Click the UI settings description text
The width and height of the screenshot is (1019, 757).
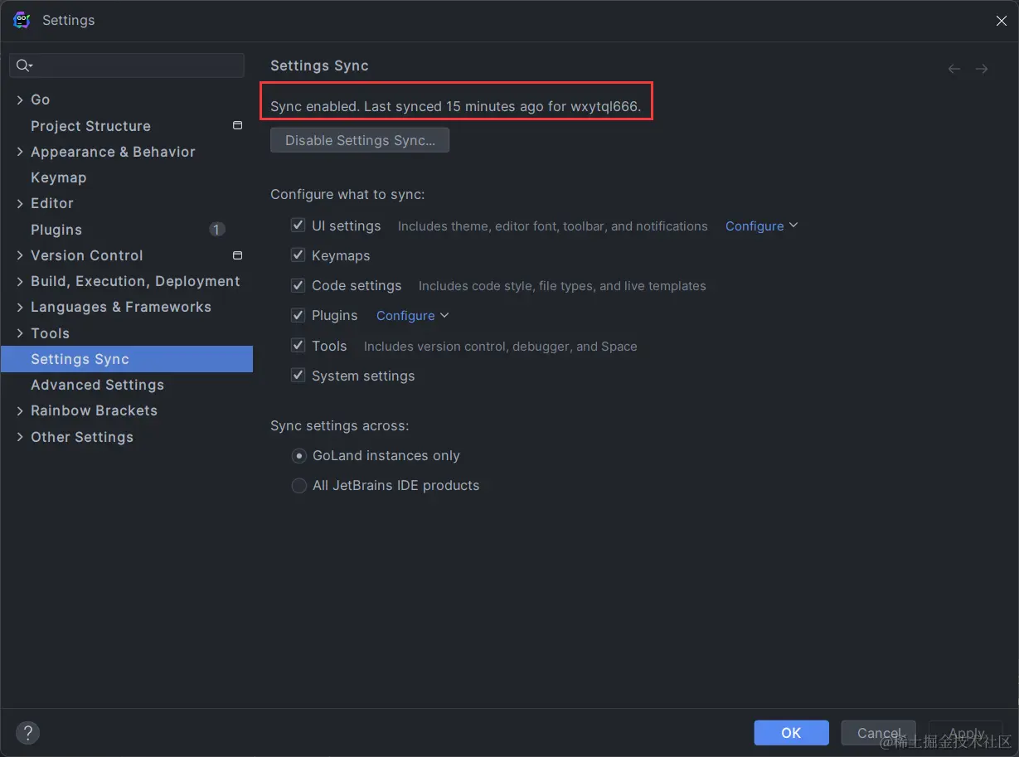553,226
